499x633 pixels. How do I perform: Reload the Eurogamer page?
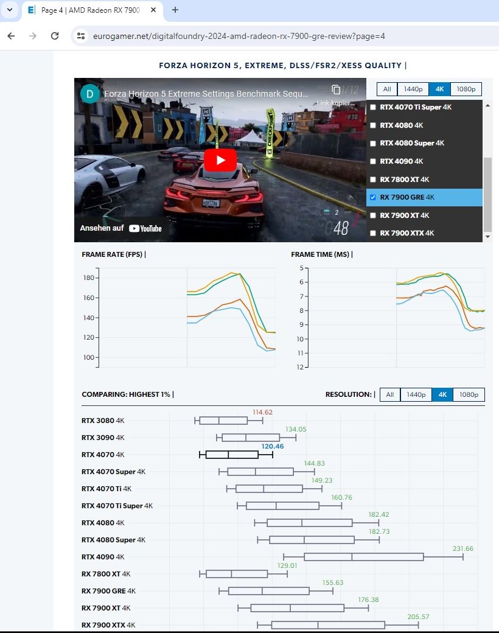55,36
